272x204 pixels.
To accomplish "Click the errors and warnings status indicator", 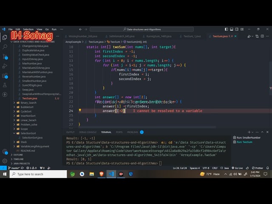I will pos(31,168).
